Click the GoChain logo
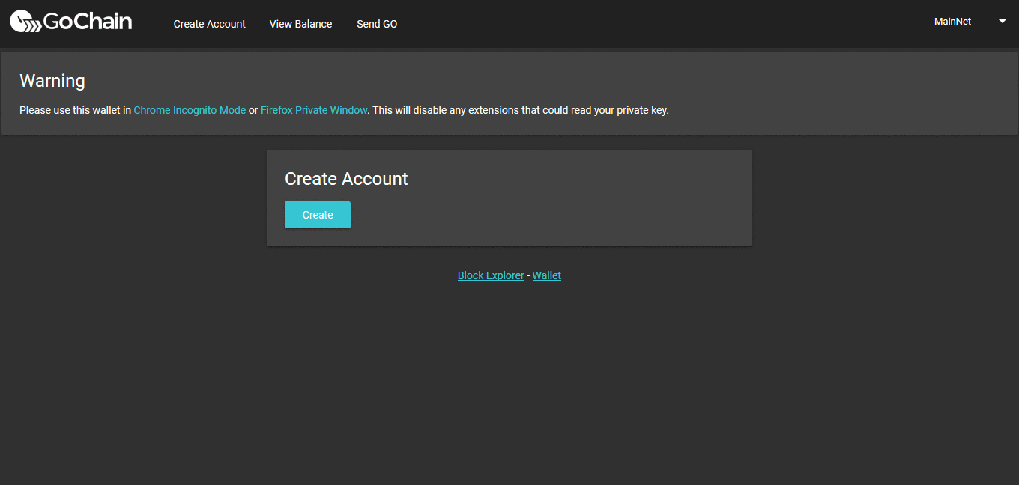 [71, 22]
